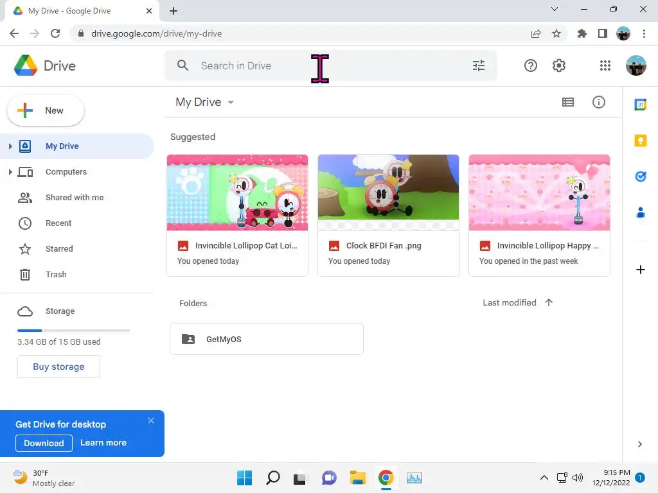The image size is (658, 493).
Task: View site information lock icon
Action: (x=81, y=33)
